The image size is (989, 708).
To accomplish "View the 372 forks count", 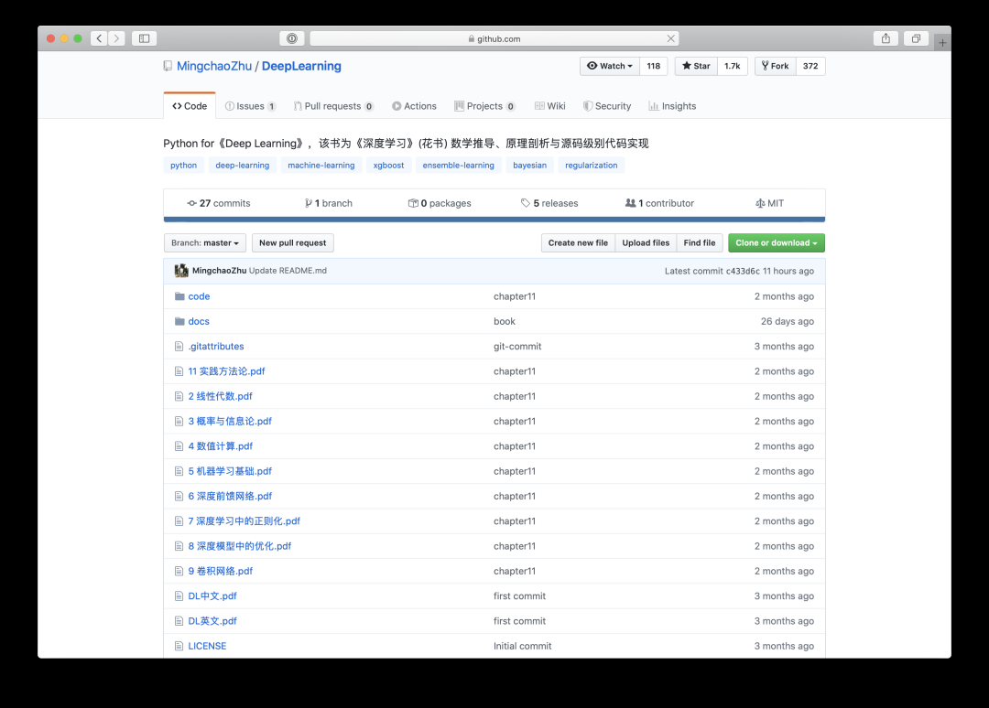I will [810, 66].
